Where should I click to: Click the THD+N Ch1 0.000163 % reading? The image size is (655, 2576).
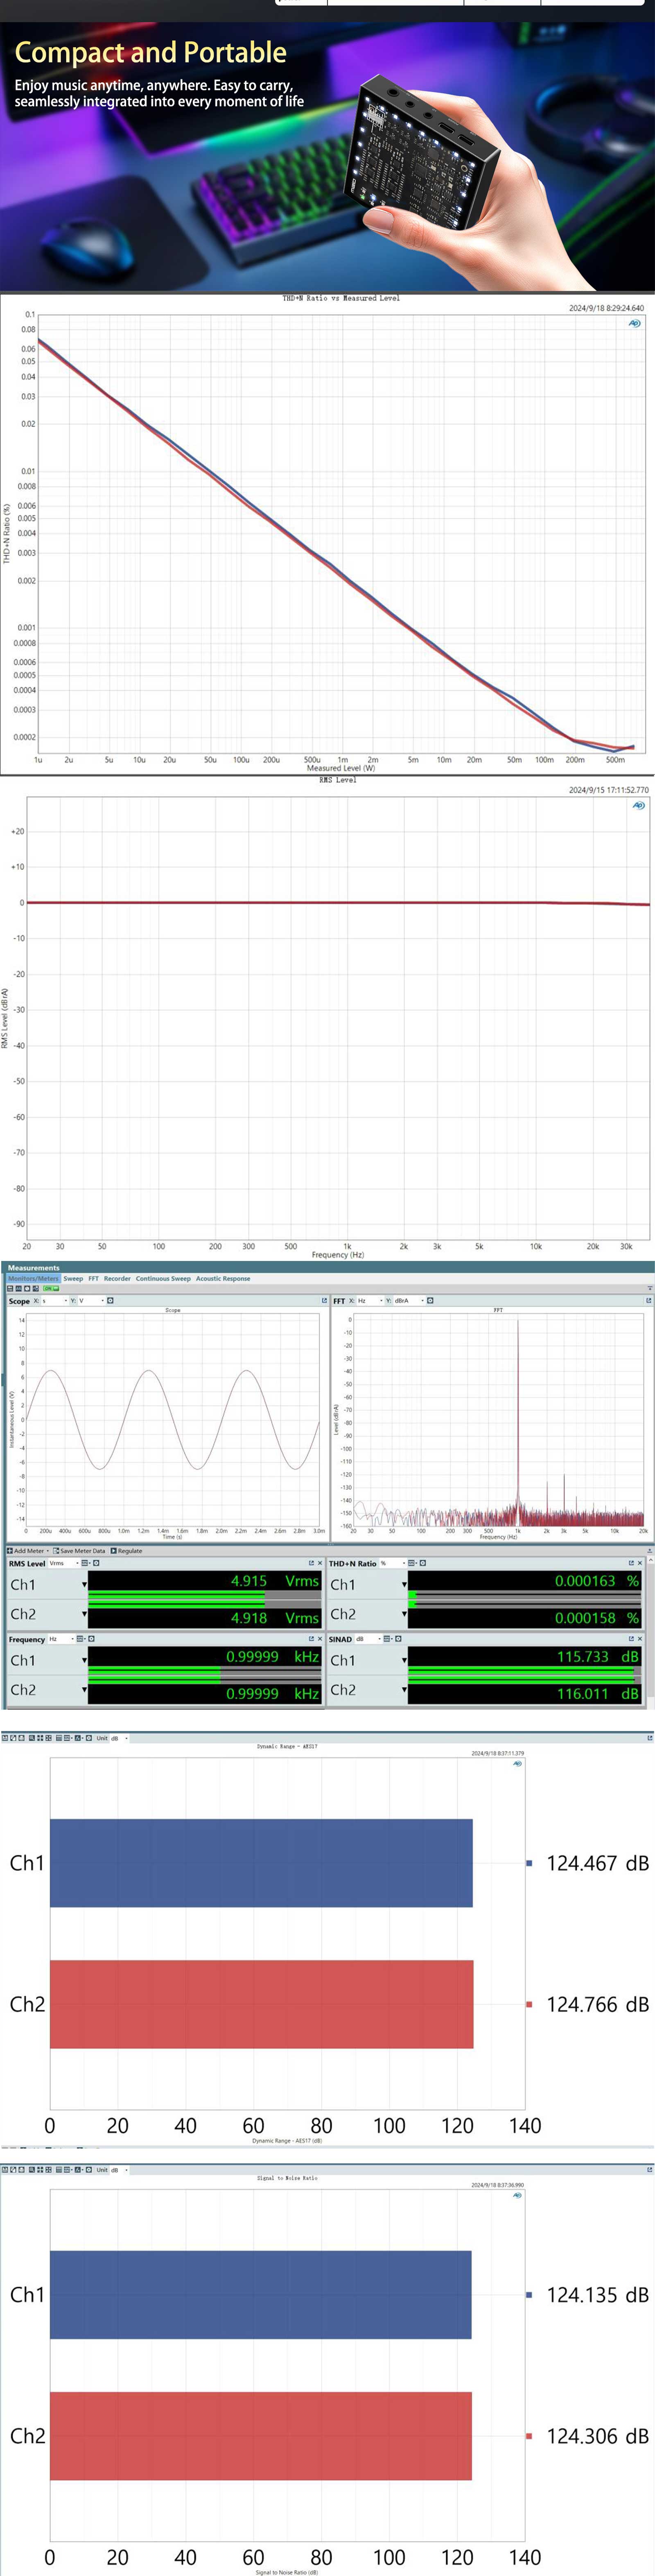[597, 1581]
